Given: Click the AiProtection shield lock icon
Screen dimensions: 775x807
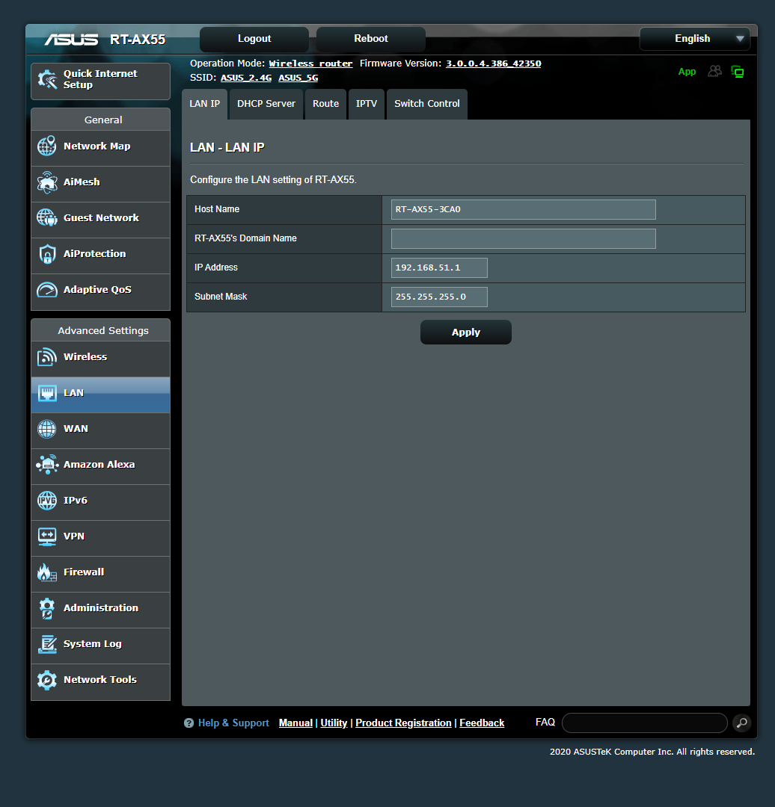Looking at the screenshot, I should coord(47,254).
